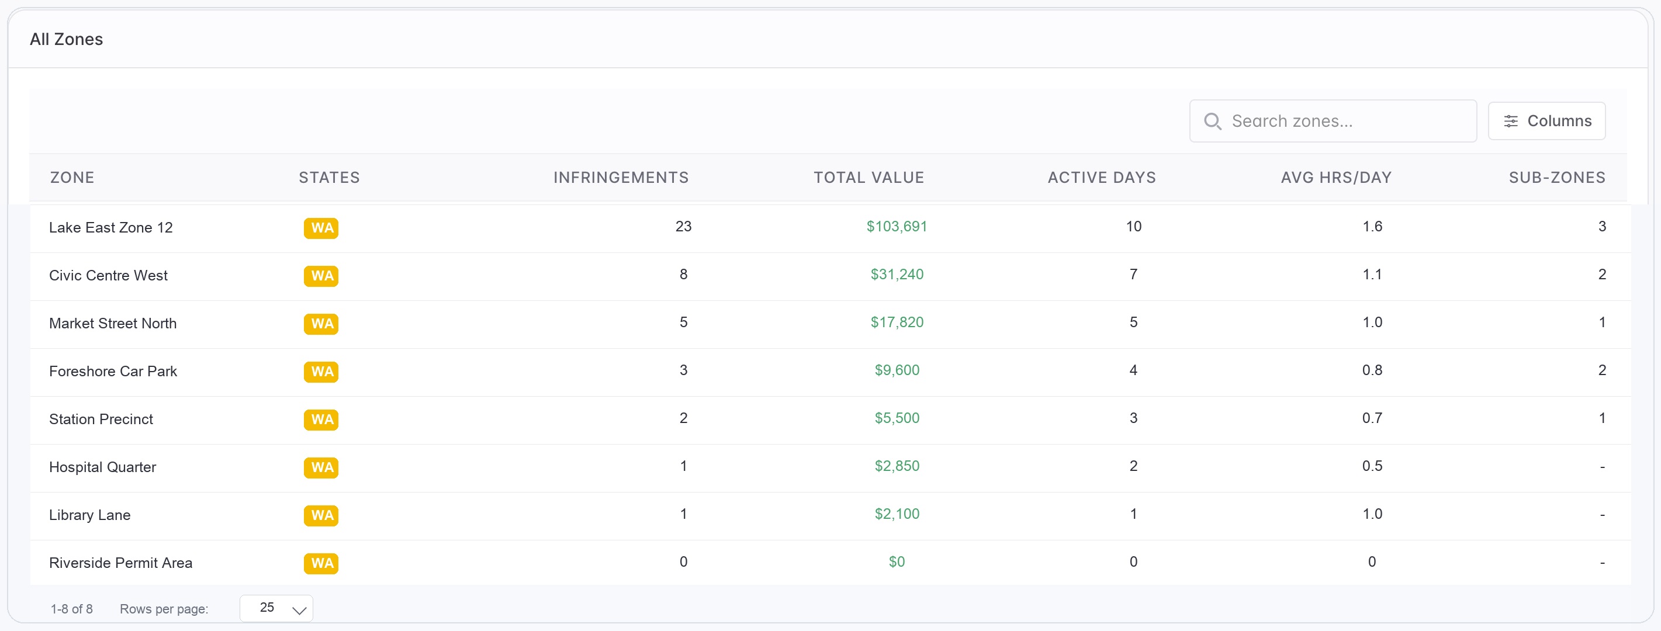Click WA badge for Riverside Permit Area
Image resolution: width=1661 pixels, height=631 pixels.
coord(321,563)
